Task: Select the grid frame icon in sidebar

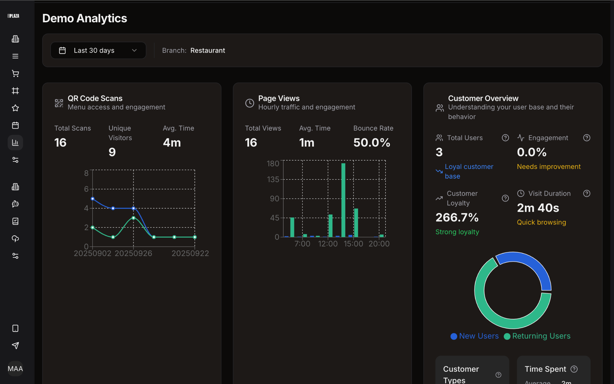Action: tap(15, 91)
